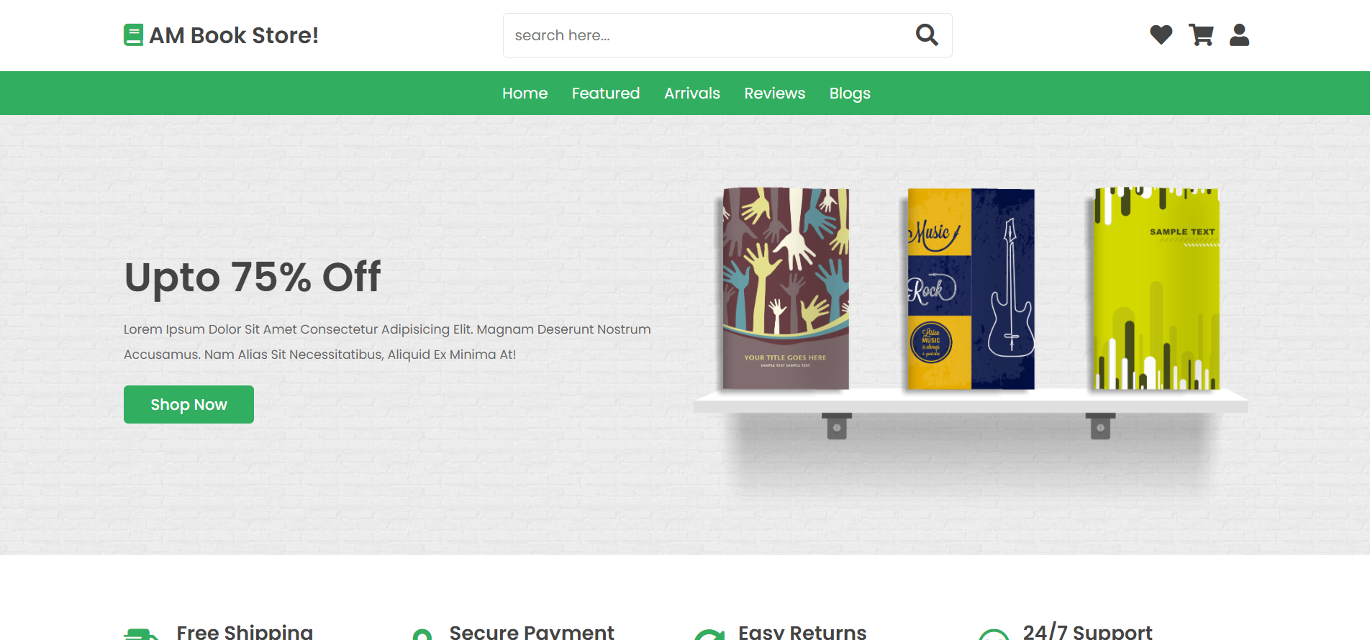The width and height of the screenshot is (1370, 640).
Task: Open the Featured nav item
Action: [x=606, y=93]
